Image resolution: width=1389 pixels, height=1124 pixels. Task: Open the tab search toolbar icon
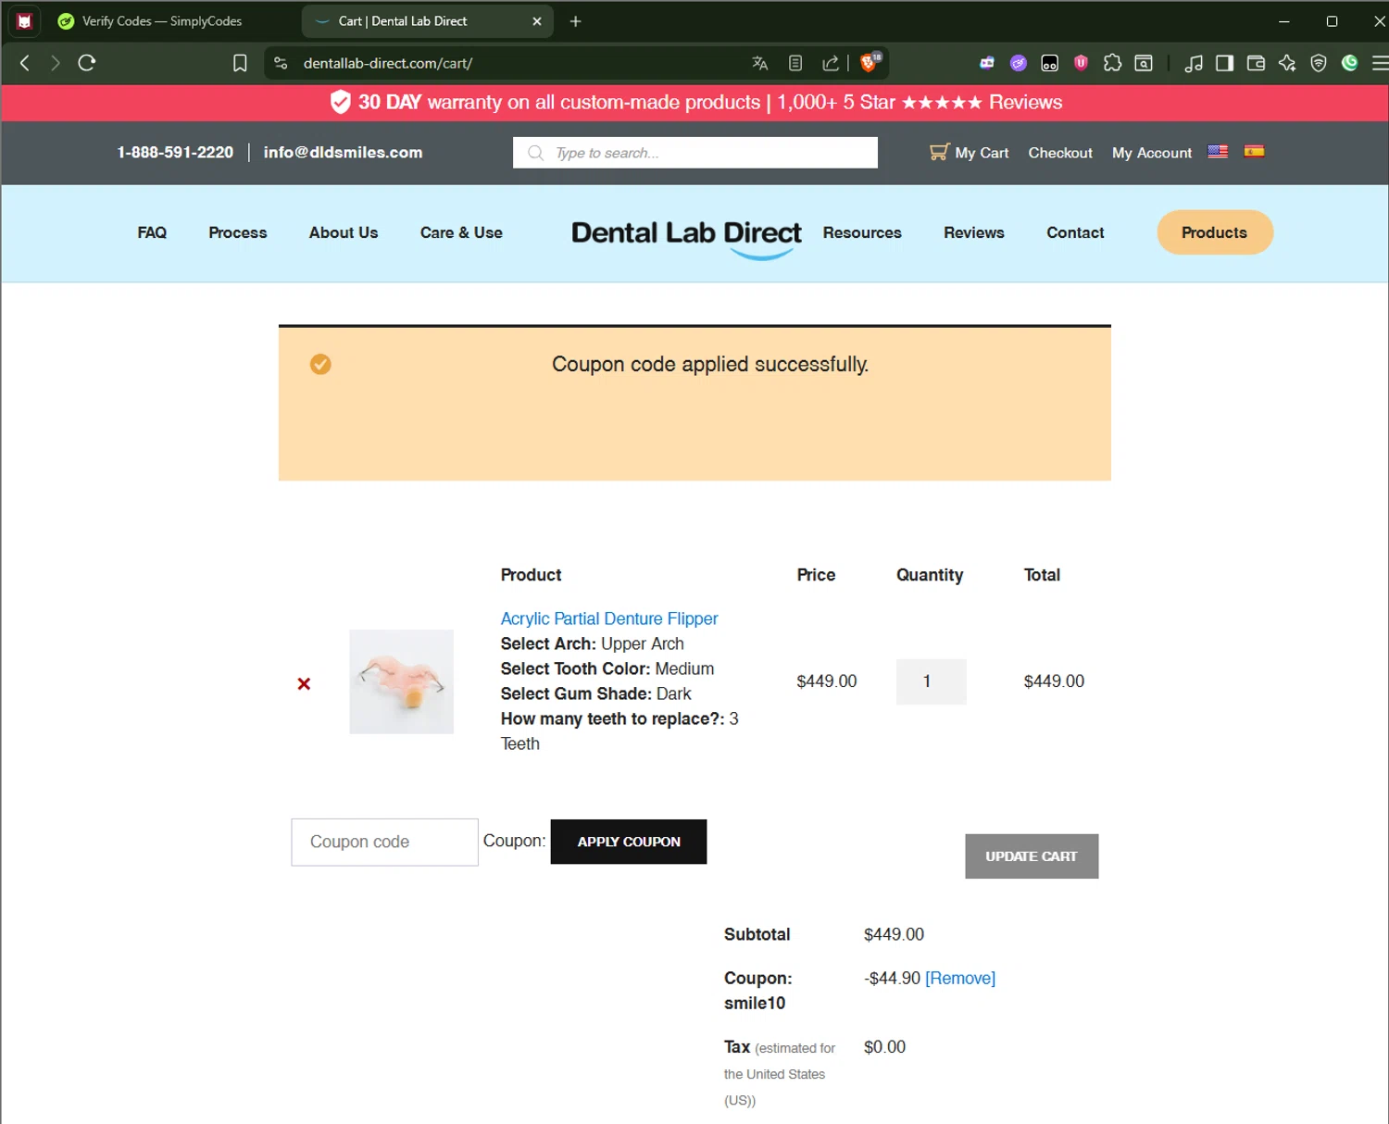(x=1144, y=63)
